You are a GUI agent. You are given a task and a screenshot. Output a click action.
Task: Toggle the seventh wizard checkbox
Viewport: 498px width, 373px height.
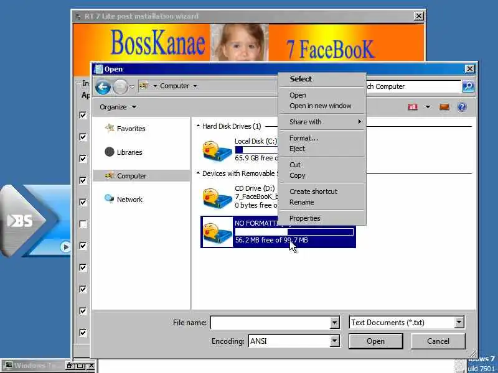coord(83,246)
